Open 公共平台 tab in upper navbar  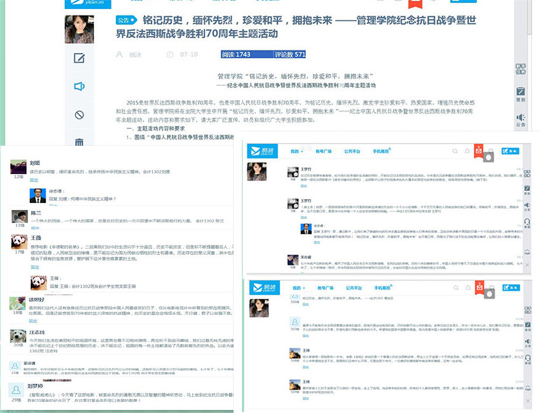coord(353,152)
